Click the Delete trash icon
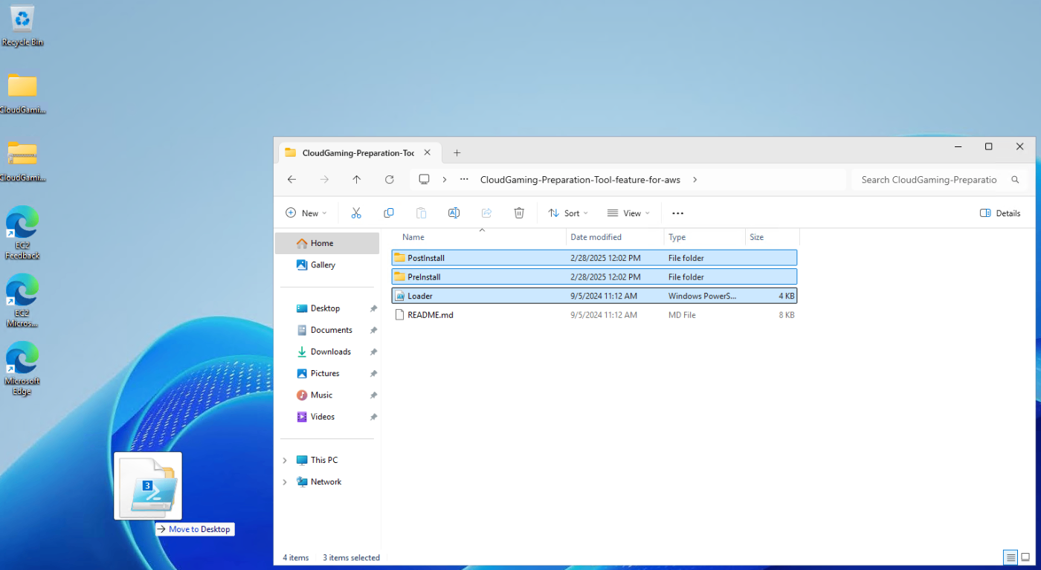This screenshot has width=1041, height=570. point(519,213)
